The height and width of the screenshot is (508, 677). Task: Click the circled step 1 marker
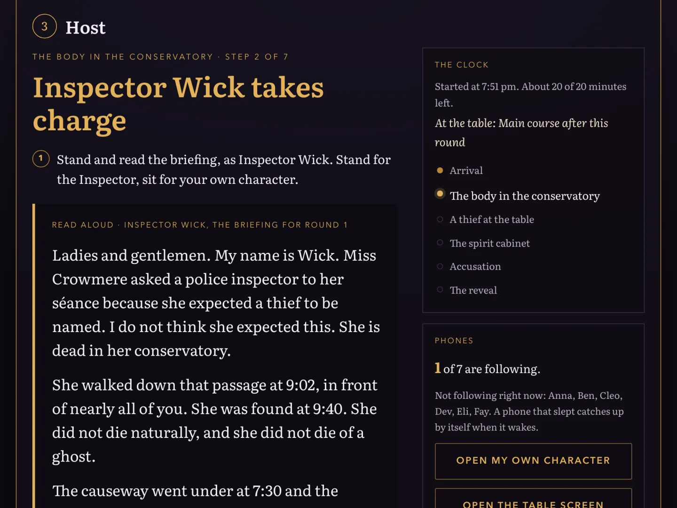pyautogui.click(x=41, y=159)
